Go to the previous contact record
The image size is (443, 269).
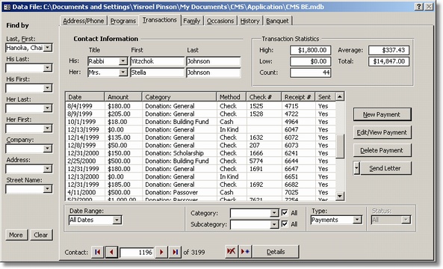[111, 252]
